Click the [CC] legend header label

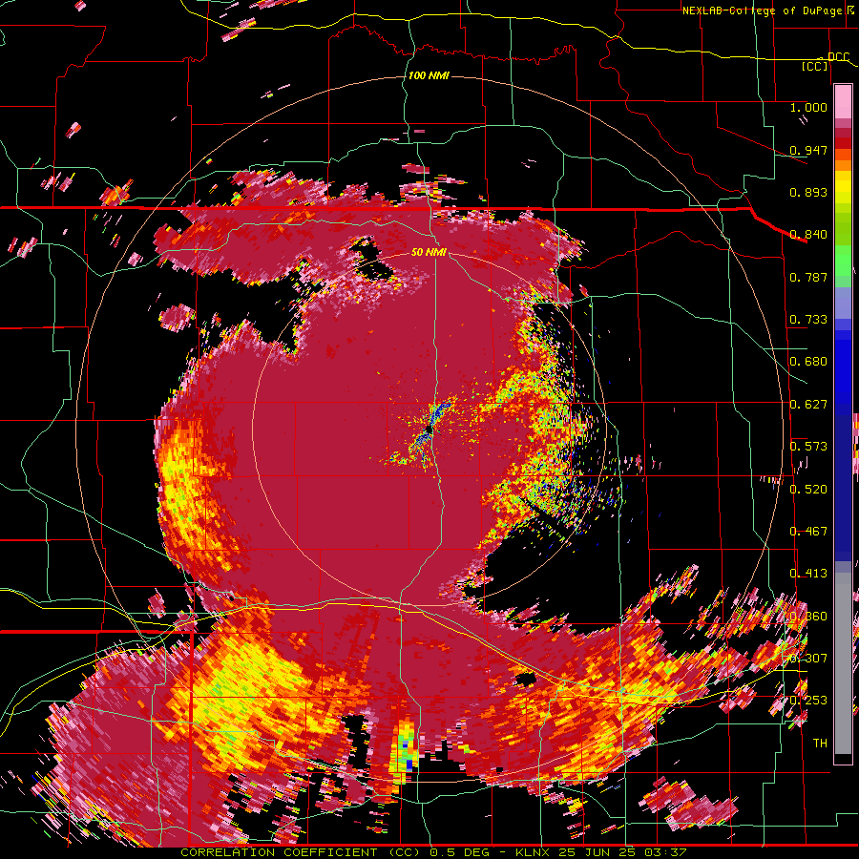tap(815, 66)
